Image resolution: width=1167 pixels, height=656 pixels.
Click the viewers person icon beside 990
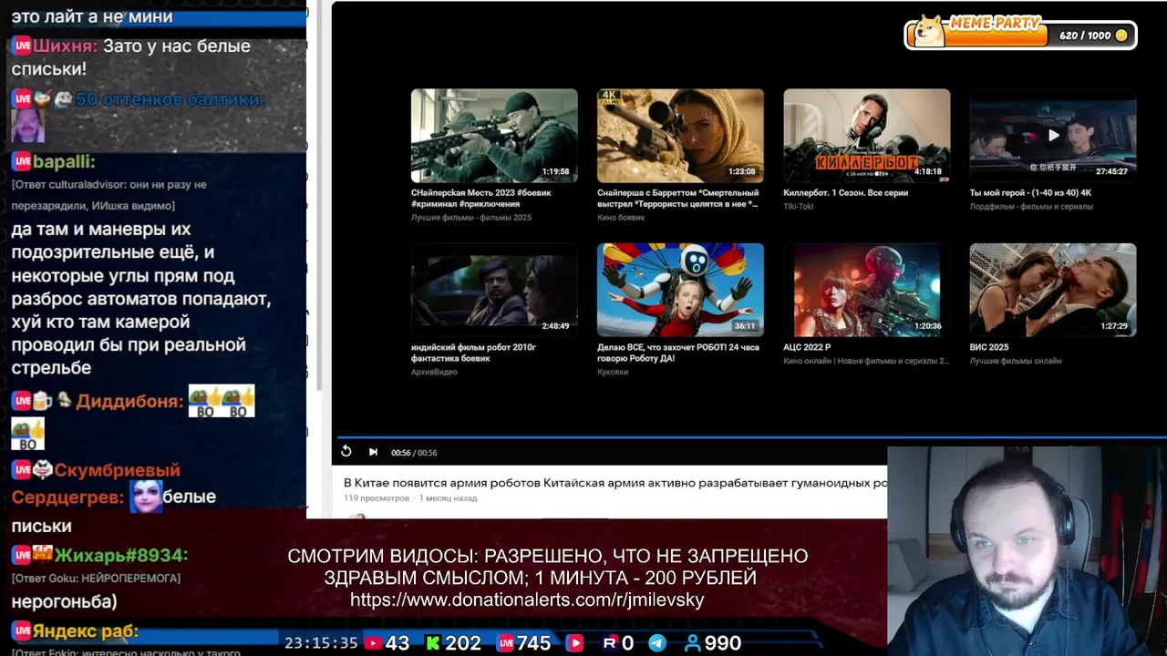(693, 643)
